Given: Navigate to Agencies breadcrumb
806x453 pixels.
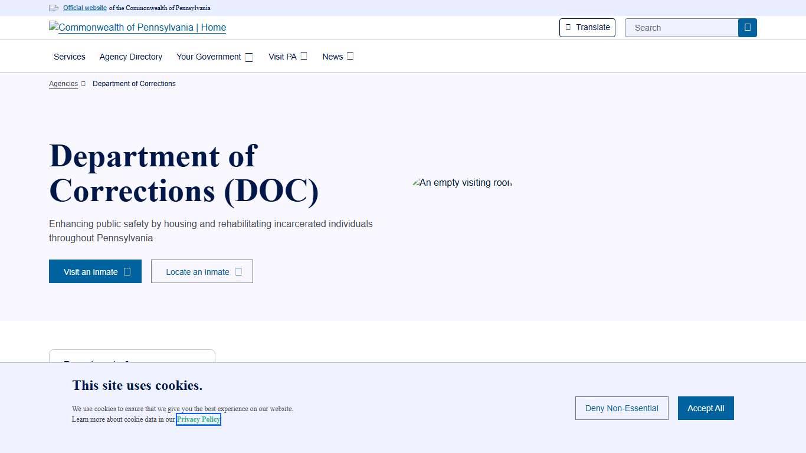Looking at the screenshot, I should click(63, 84).
